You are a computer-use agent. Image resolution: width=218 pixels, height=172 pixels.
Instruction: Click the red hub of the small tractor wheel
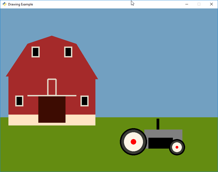point(177,147)
